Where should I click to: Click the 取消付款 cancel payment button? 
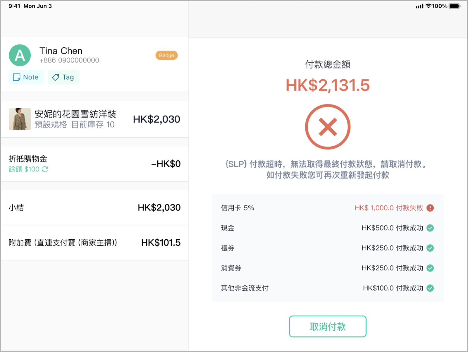[328, 326]
